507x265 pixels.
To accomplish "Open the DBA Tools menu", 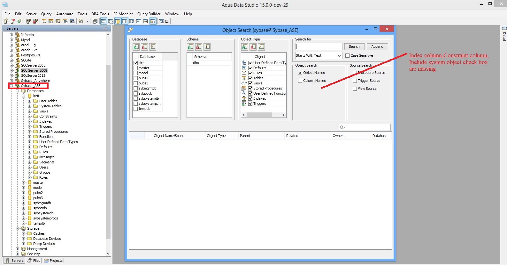I will click(x=100, y=14).
